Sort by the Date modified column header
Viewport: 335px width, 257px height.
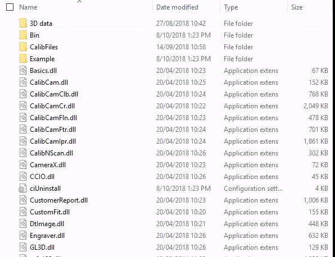pyautogui.click(x=177, y=7)
